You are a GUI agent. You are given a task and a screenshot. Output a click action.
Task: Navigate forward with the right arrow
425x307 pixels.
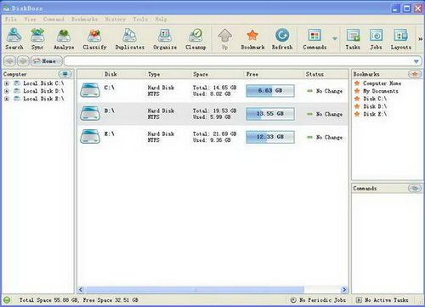(23, 61)
